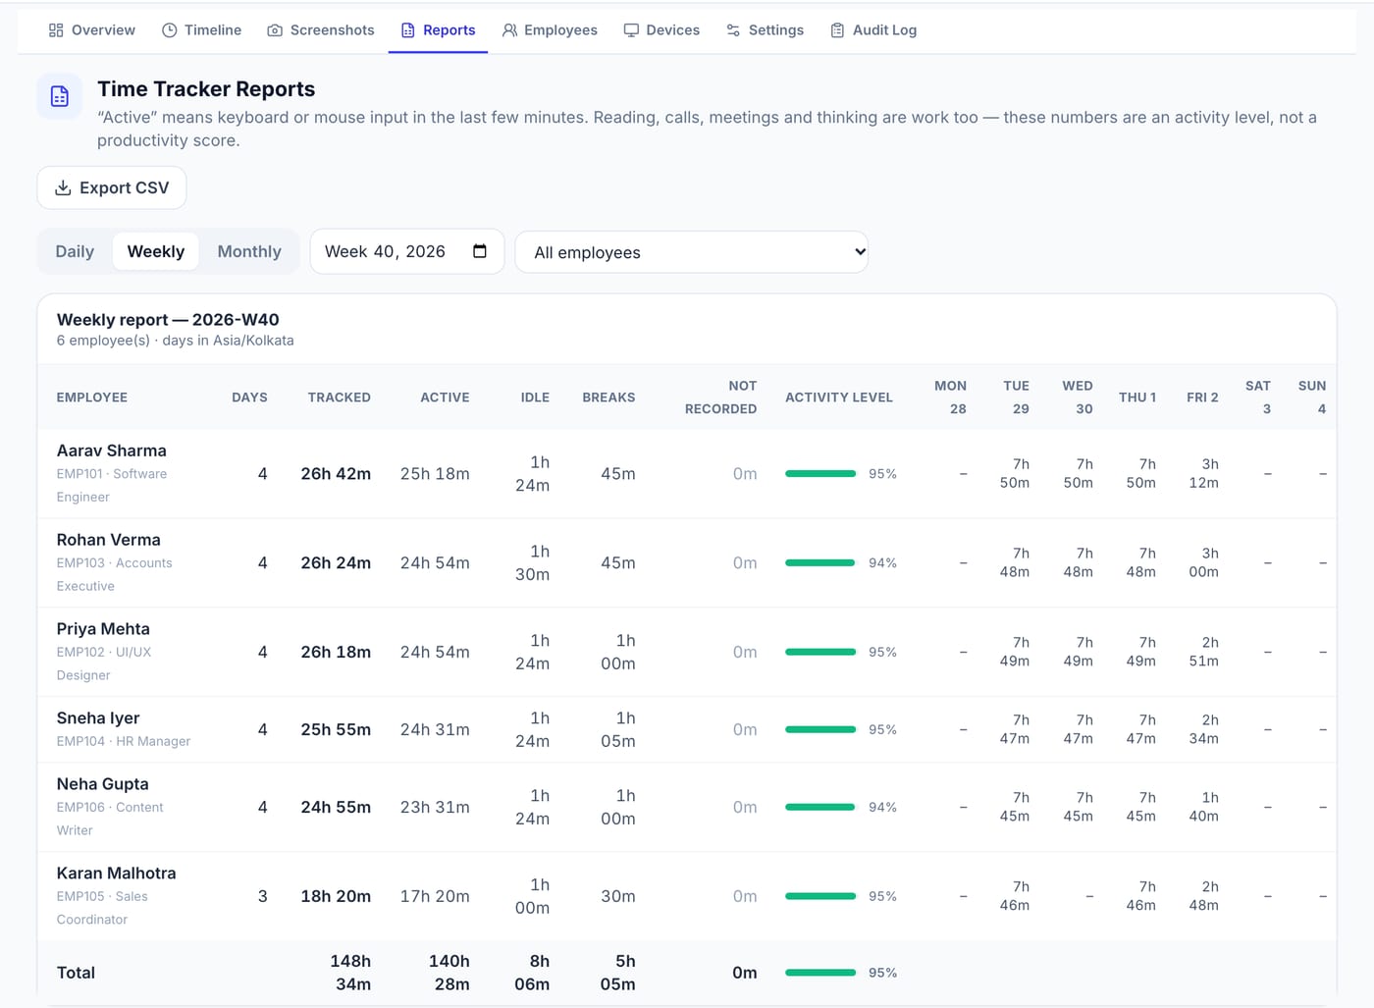
Task: Switch to the Monthly report view
Action: 249,251
